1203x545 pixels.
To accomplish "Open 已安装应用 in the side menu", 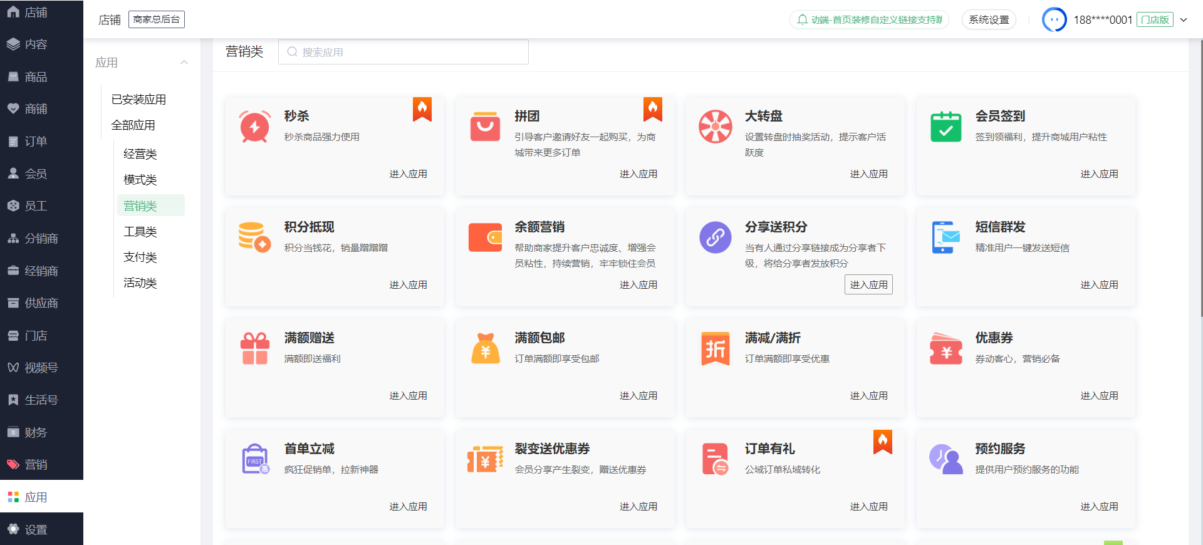I will 138,99.
